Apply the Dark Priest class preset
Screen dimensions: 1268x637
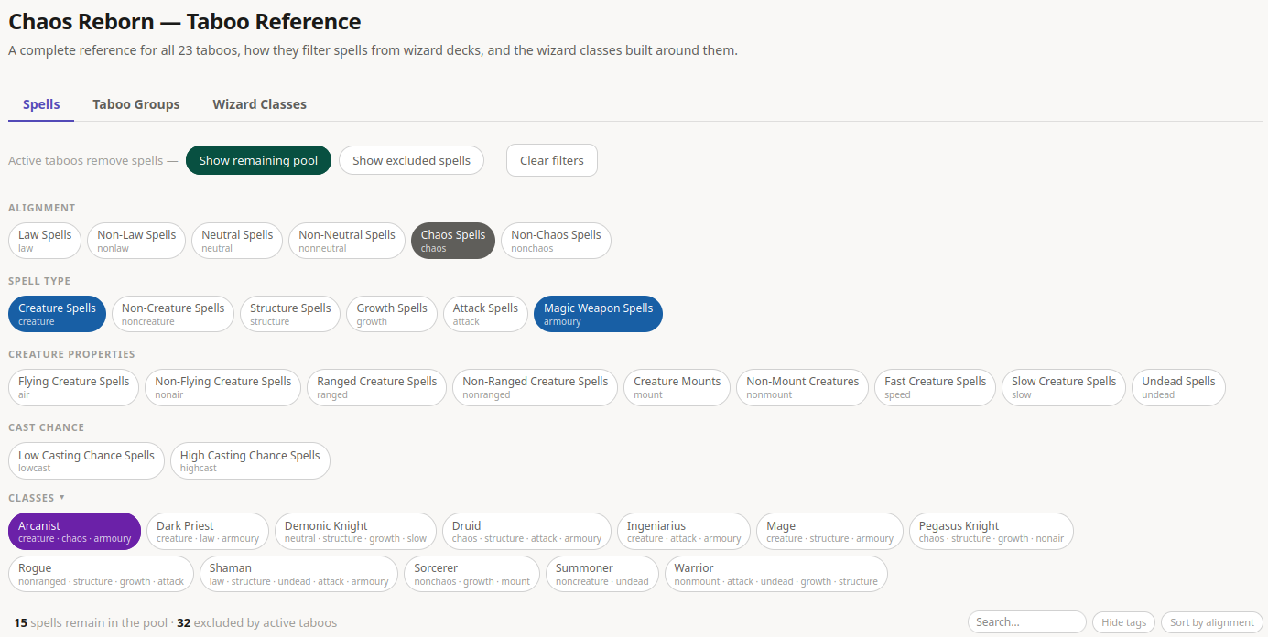(x=208, y=532)
